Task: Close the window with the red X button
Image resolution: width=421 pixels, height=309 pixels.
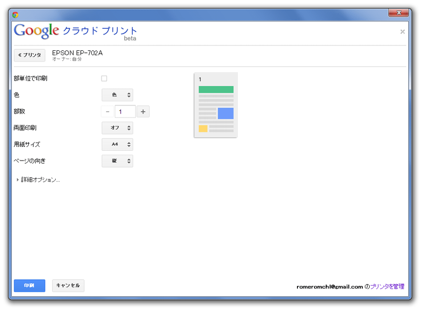Action: coord(399,13)
